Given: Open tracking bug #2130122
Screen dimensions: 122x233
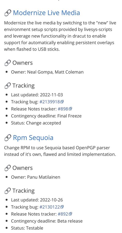Looking at the screenshot, I should click(x=50, y=207).
